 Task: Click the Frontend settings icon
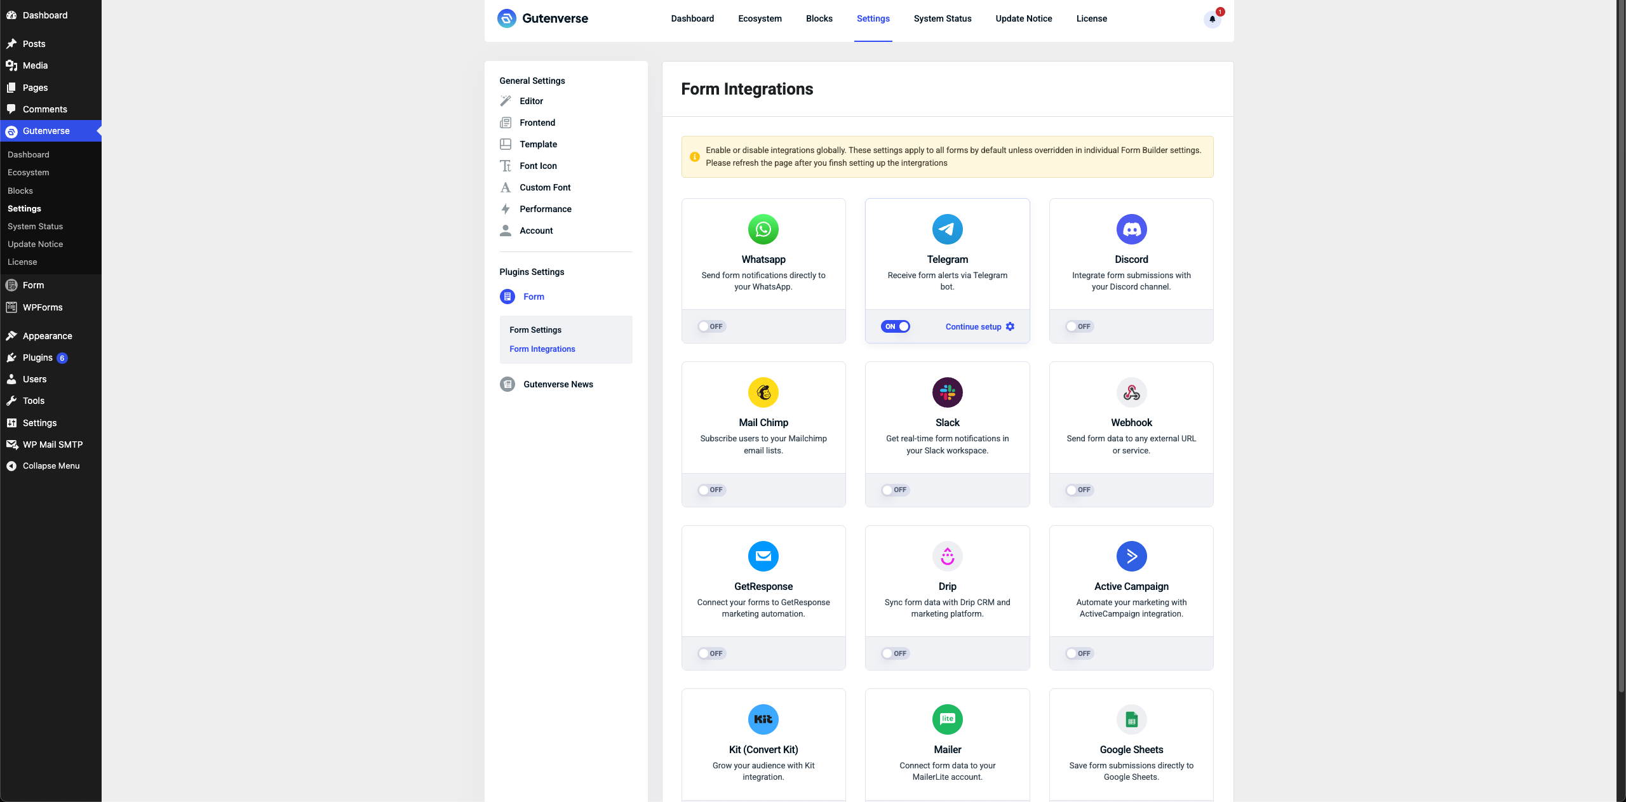(506, 123)
